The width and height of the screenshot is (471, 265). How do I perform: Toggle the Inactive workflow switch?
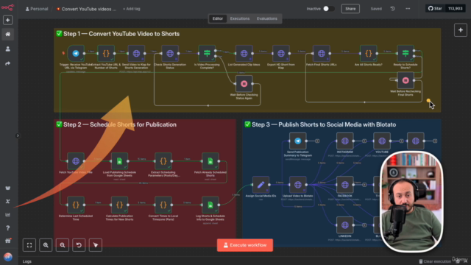329,9
